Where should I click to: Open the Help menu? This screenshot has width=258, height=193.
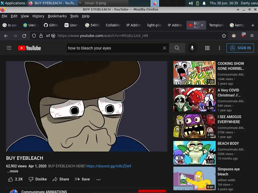click(86, 16)
